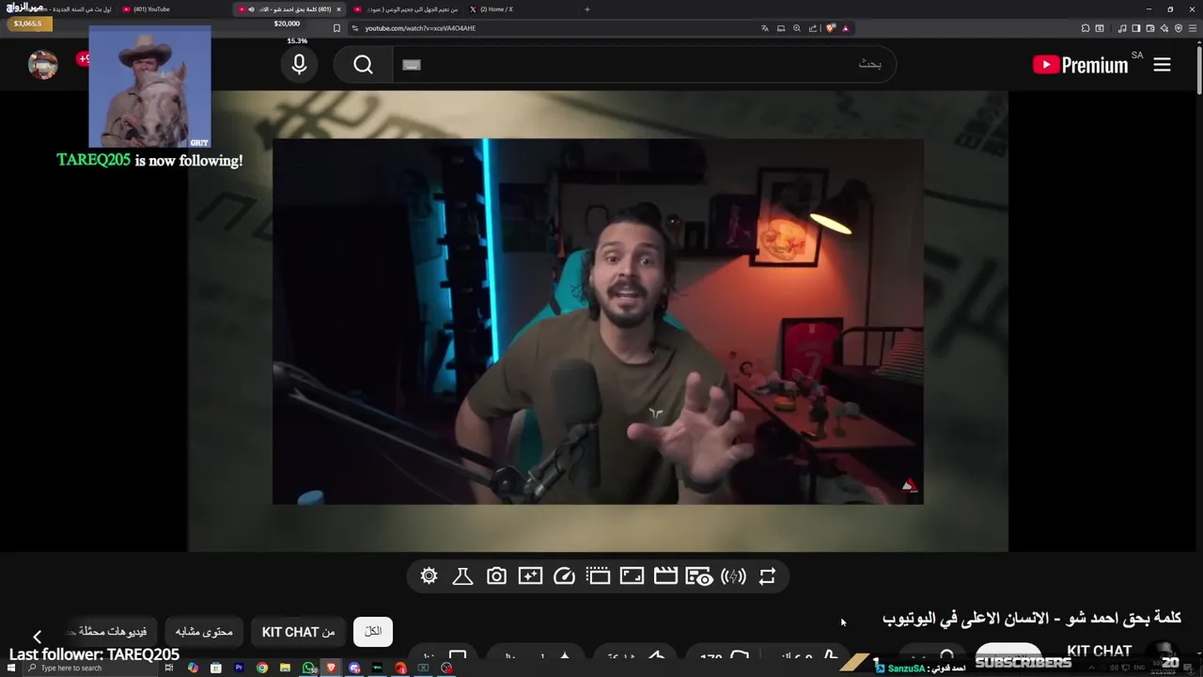
Task: Click the sparkle enhance filter icon
Action: (530, 576)
